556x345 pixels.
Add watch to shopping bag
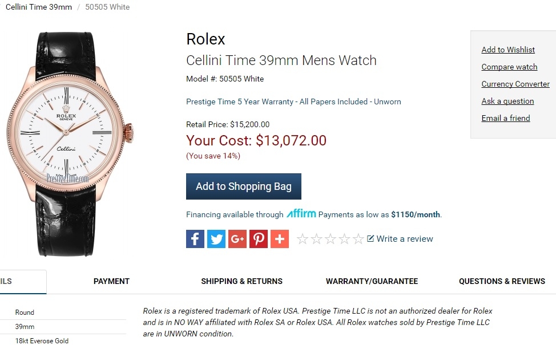pyautogui.click(x=244, y=186)
